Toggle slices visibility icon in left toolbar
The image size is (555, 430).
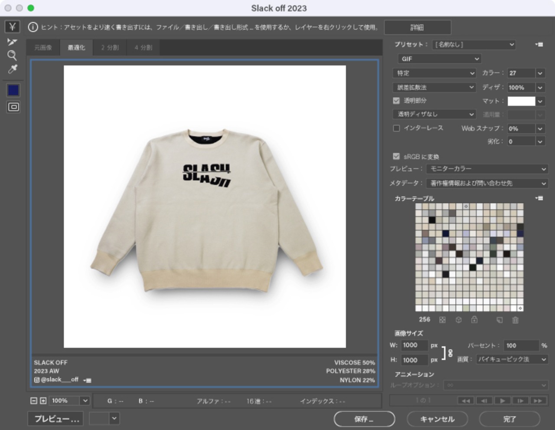point(13,107)
